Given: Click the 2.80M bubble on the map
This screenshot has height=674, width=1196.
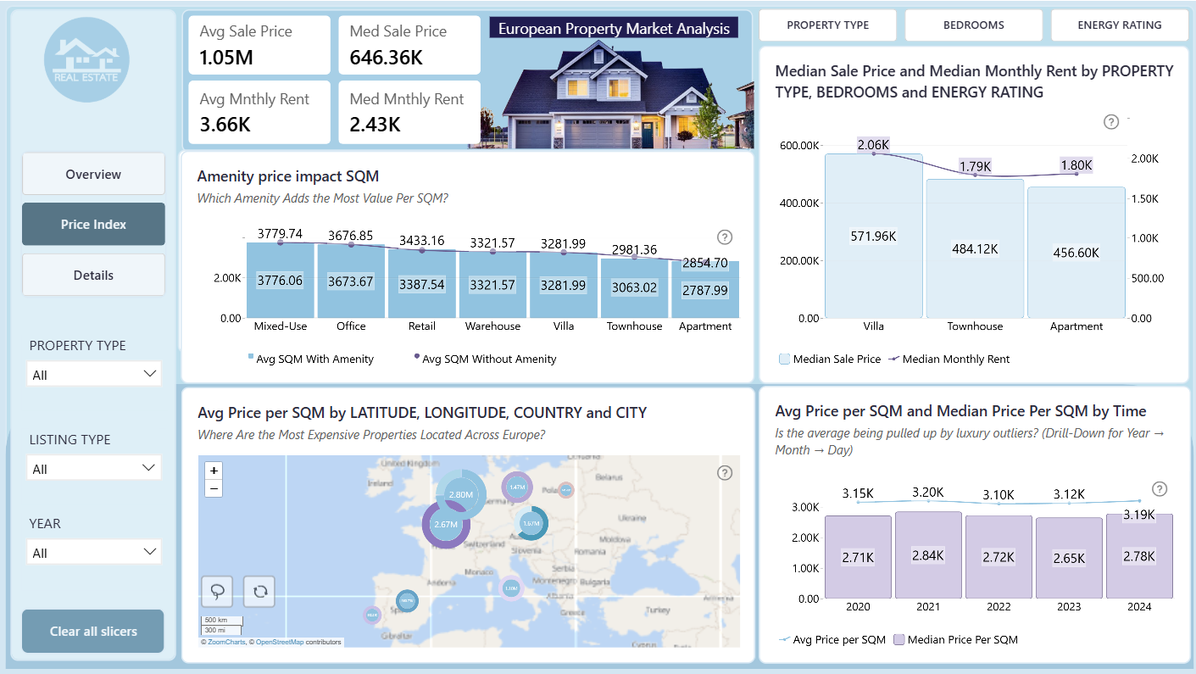Looking at the screenshot, I should [461, 494].
